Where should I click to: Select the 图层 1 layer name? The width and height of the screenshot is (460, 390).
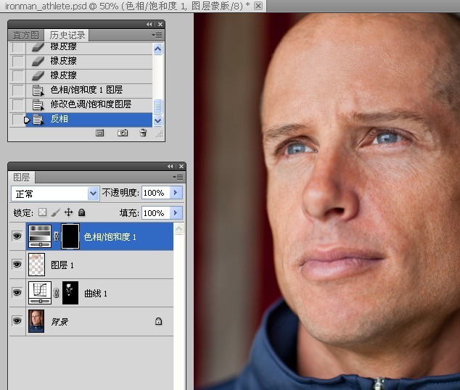click(x=62, y=265)
